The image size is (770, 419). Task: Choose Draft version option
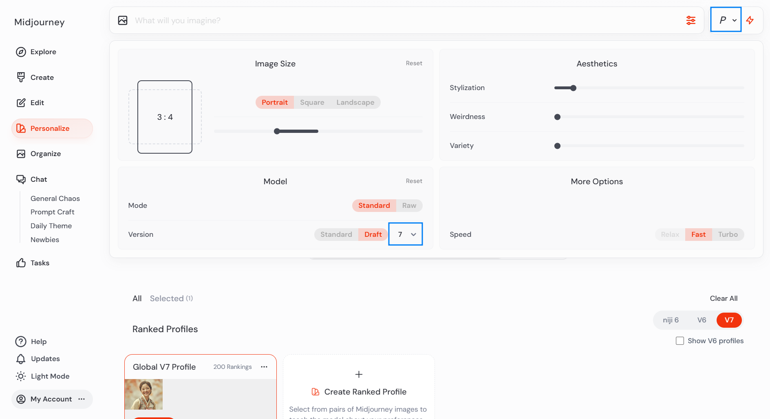373,234
